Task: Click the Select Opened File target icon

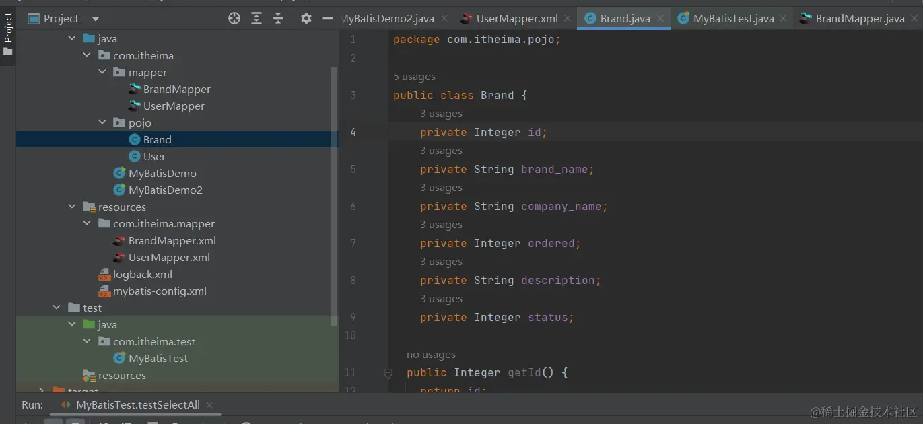Action: pos(234,18)
